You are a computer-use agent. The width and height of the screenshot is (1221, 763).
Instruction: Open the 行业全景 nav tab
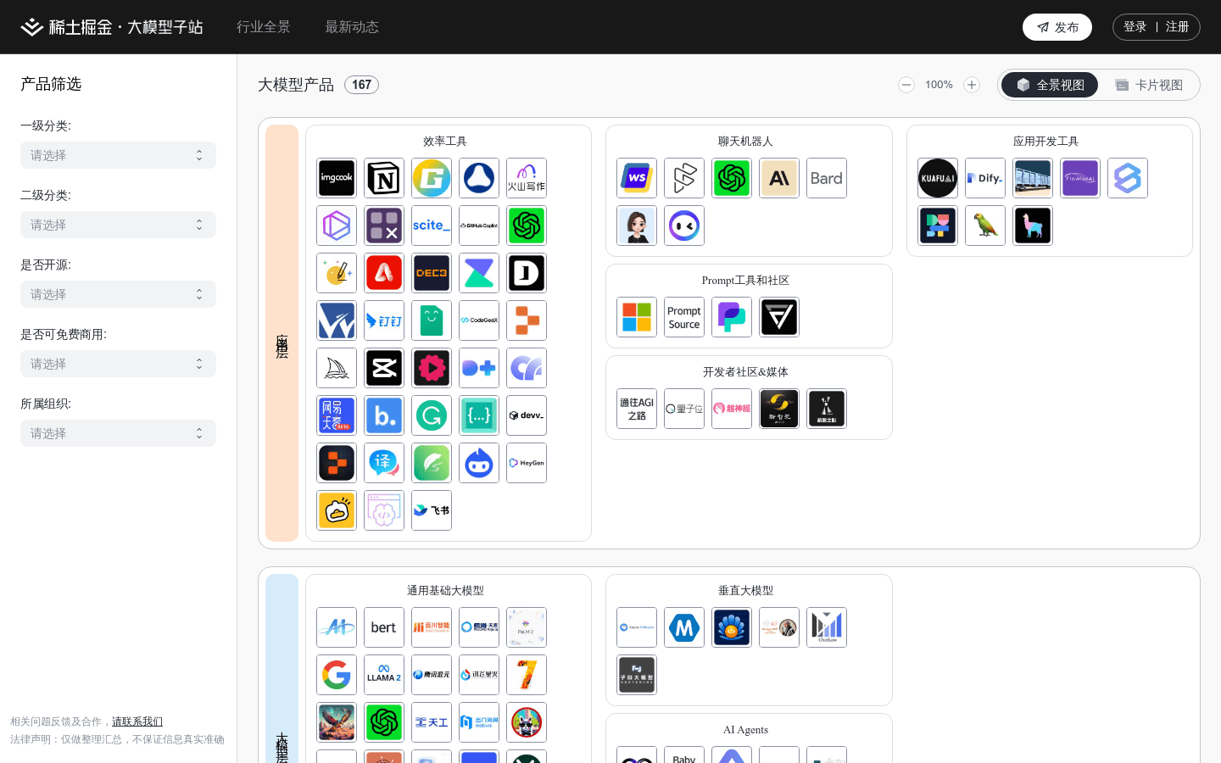point(264,27)
